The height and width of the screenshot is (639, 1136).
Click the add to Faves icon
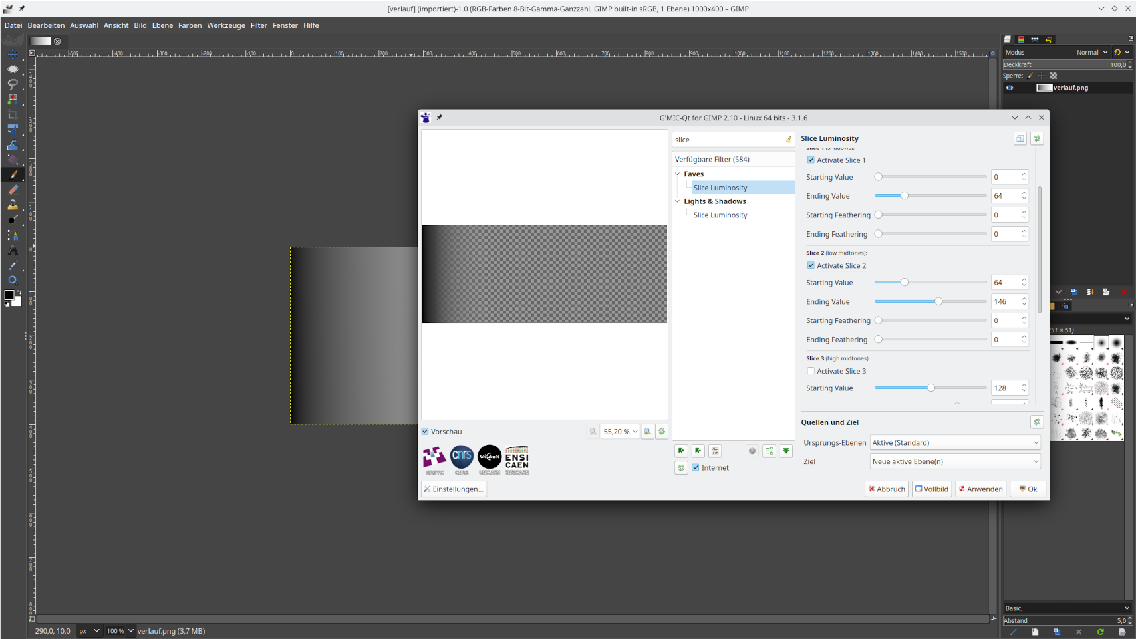(x=681, y=451)
